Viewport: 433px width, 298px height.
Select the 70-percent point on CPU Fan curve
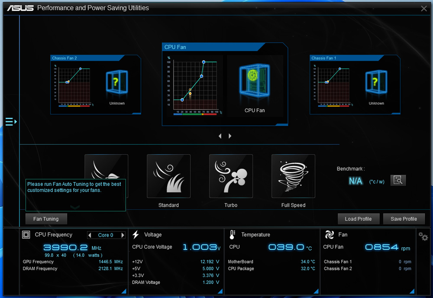202,76
